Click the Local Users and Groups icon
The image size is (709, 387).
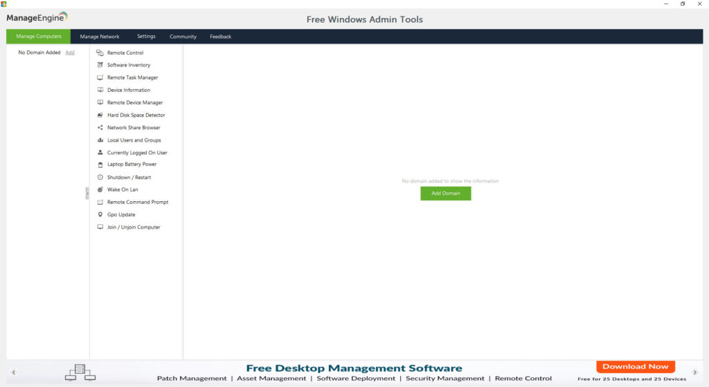pos(100,140)
